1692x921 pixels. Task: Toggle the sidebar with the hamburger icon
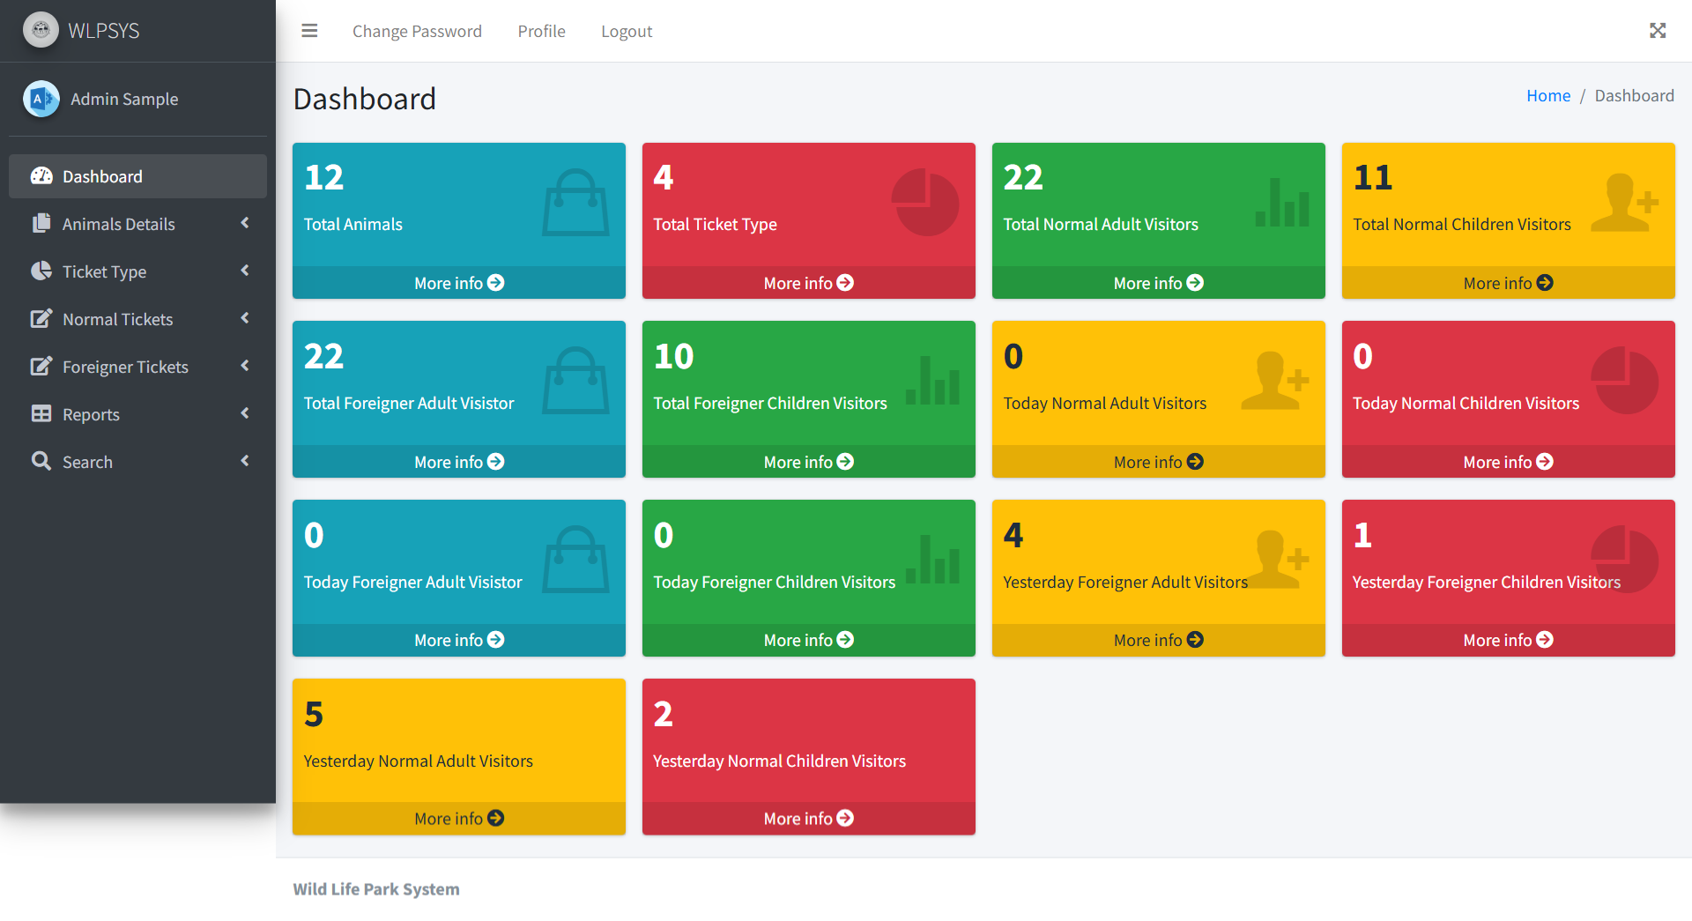click(309, 31)
